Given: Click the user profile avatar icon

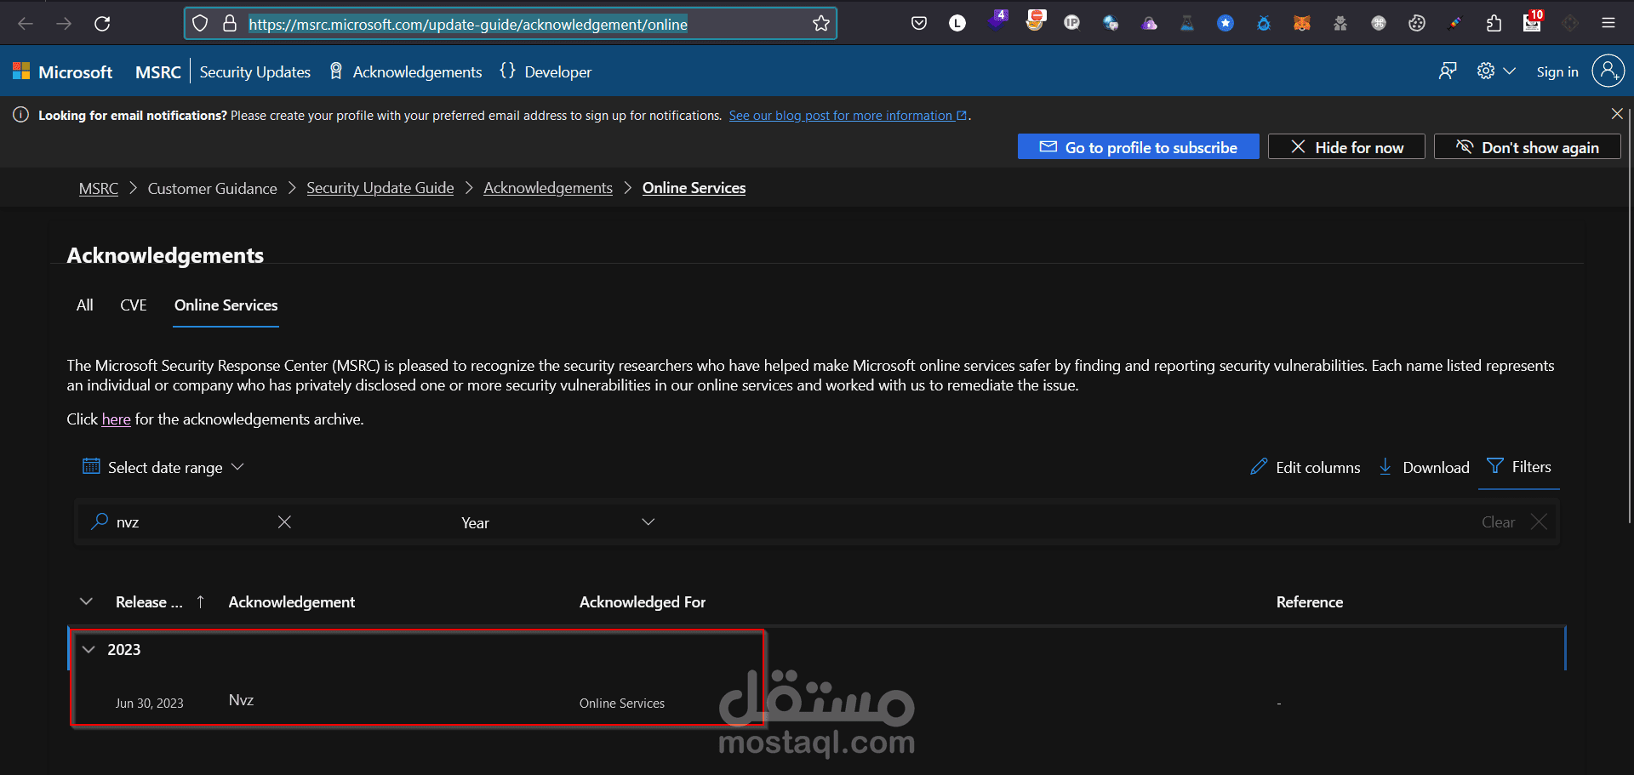Looking at the screenshot, I should click(1608, 71).
